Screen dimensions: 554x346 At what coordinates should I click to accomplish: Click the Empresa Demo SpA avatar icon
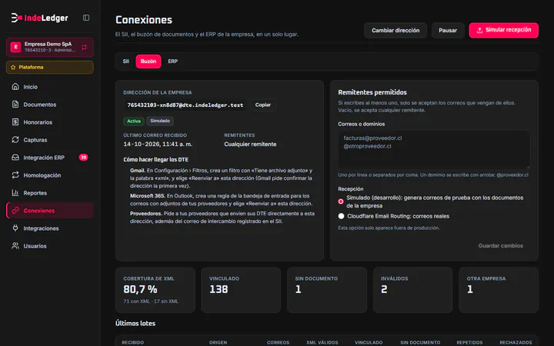[15, 47]
